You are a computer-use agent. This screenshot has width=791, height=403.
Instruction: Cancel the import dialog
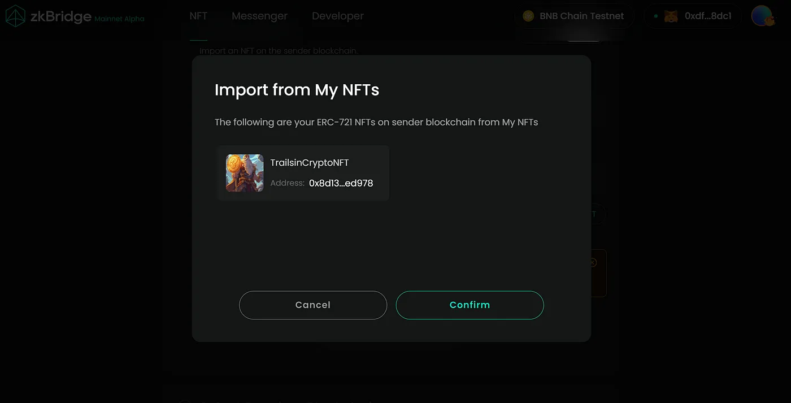coord(313,305)
